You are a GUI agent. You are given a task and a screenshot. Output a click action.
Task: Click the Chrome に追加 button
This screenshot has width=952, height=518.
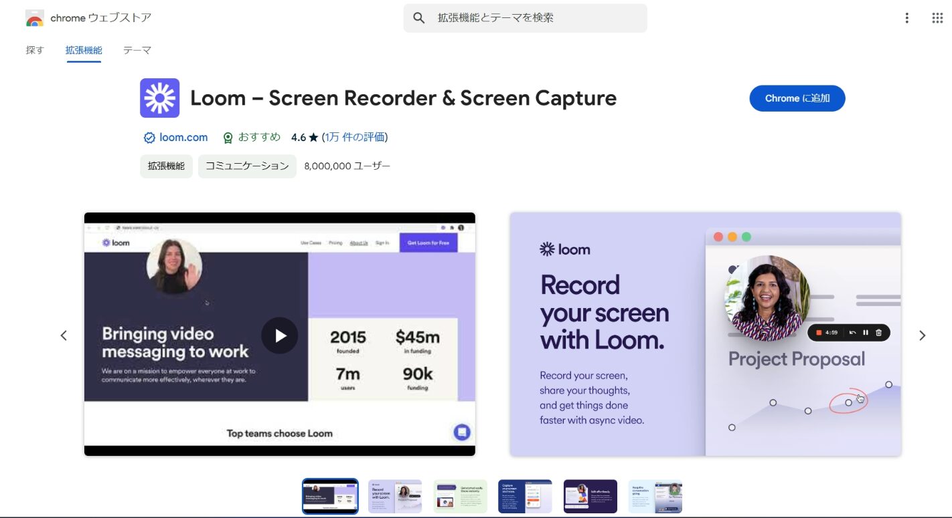pyautogui.click(x=797, y=98)
